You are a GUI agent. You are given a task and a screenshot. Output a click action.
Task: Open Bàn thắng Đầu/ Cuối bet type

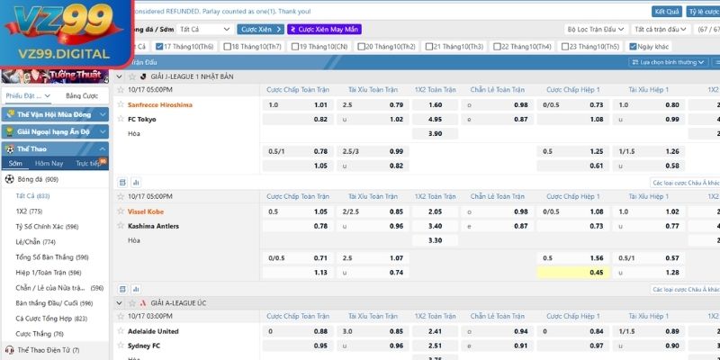coord(54,303)
